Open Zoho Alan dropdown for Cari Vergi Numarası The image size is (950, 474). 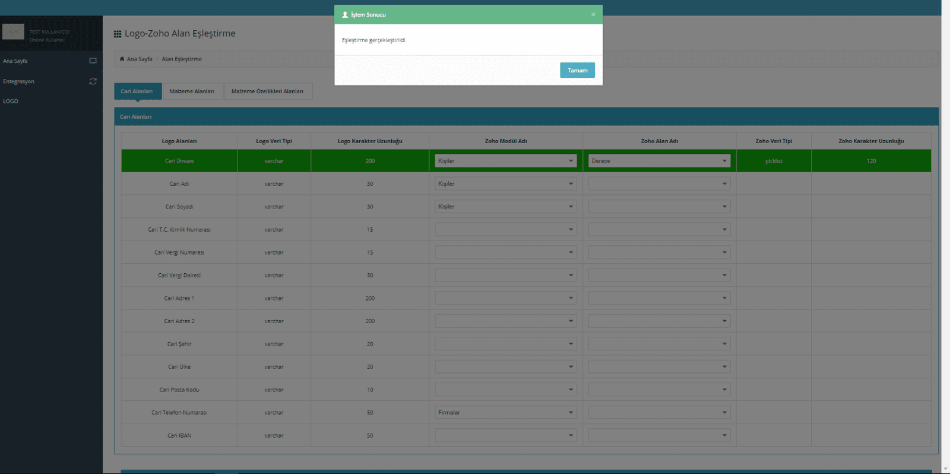pos(659,252)
